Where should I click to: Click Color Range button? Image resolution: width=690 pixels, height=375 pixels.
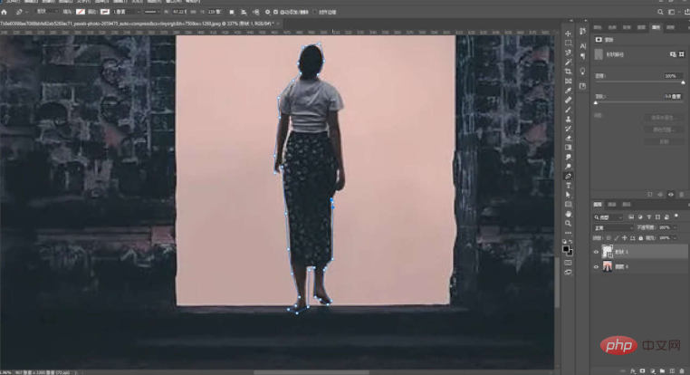664,130
